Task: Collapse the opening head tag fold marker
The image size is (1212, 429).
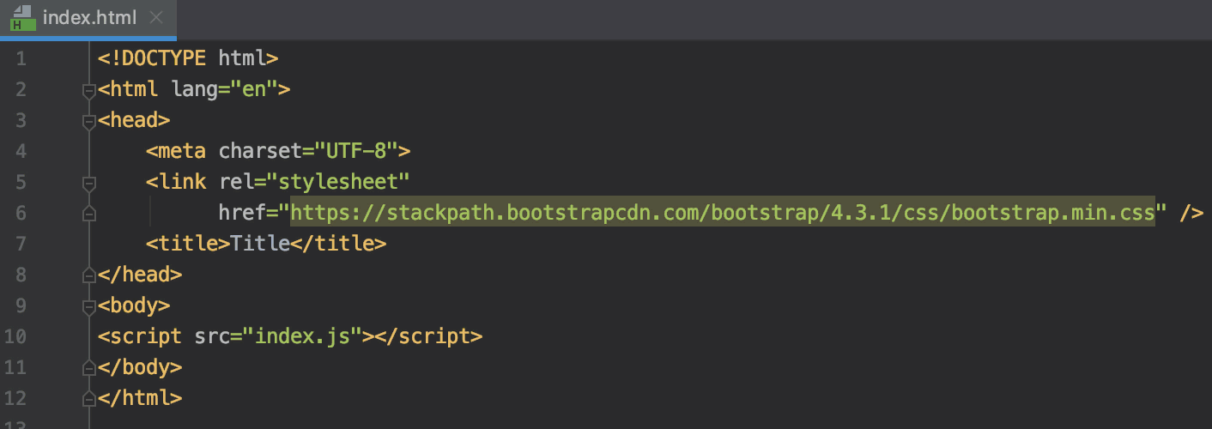Action: pyautogui.click(x=88, y=121)
